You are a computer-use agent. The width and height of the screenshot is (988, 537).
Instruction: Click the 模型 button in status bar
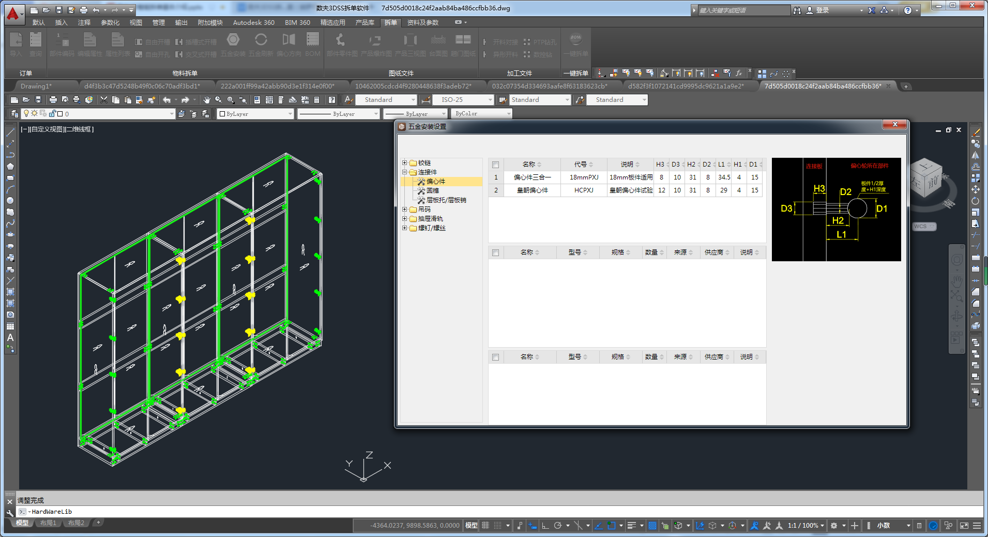pos(471,526)
